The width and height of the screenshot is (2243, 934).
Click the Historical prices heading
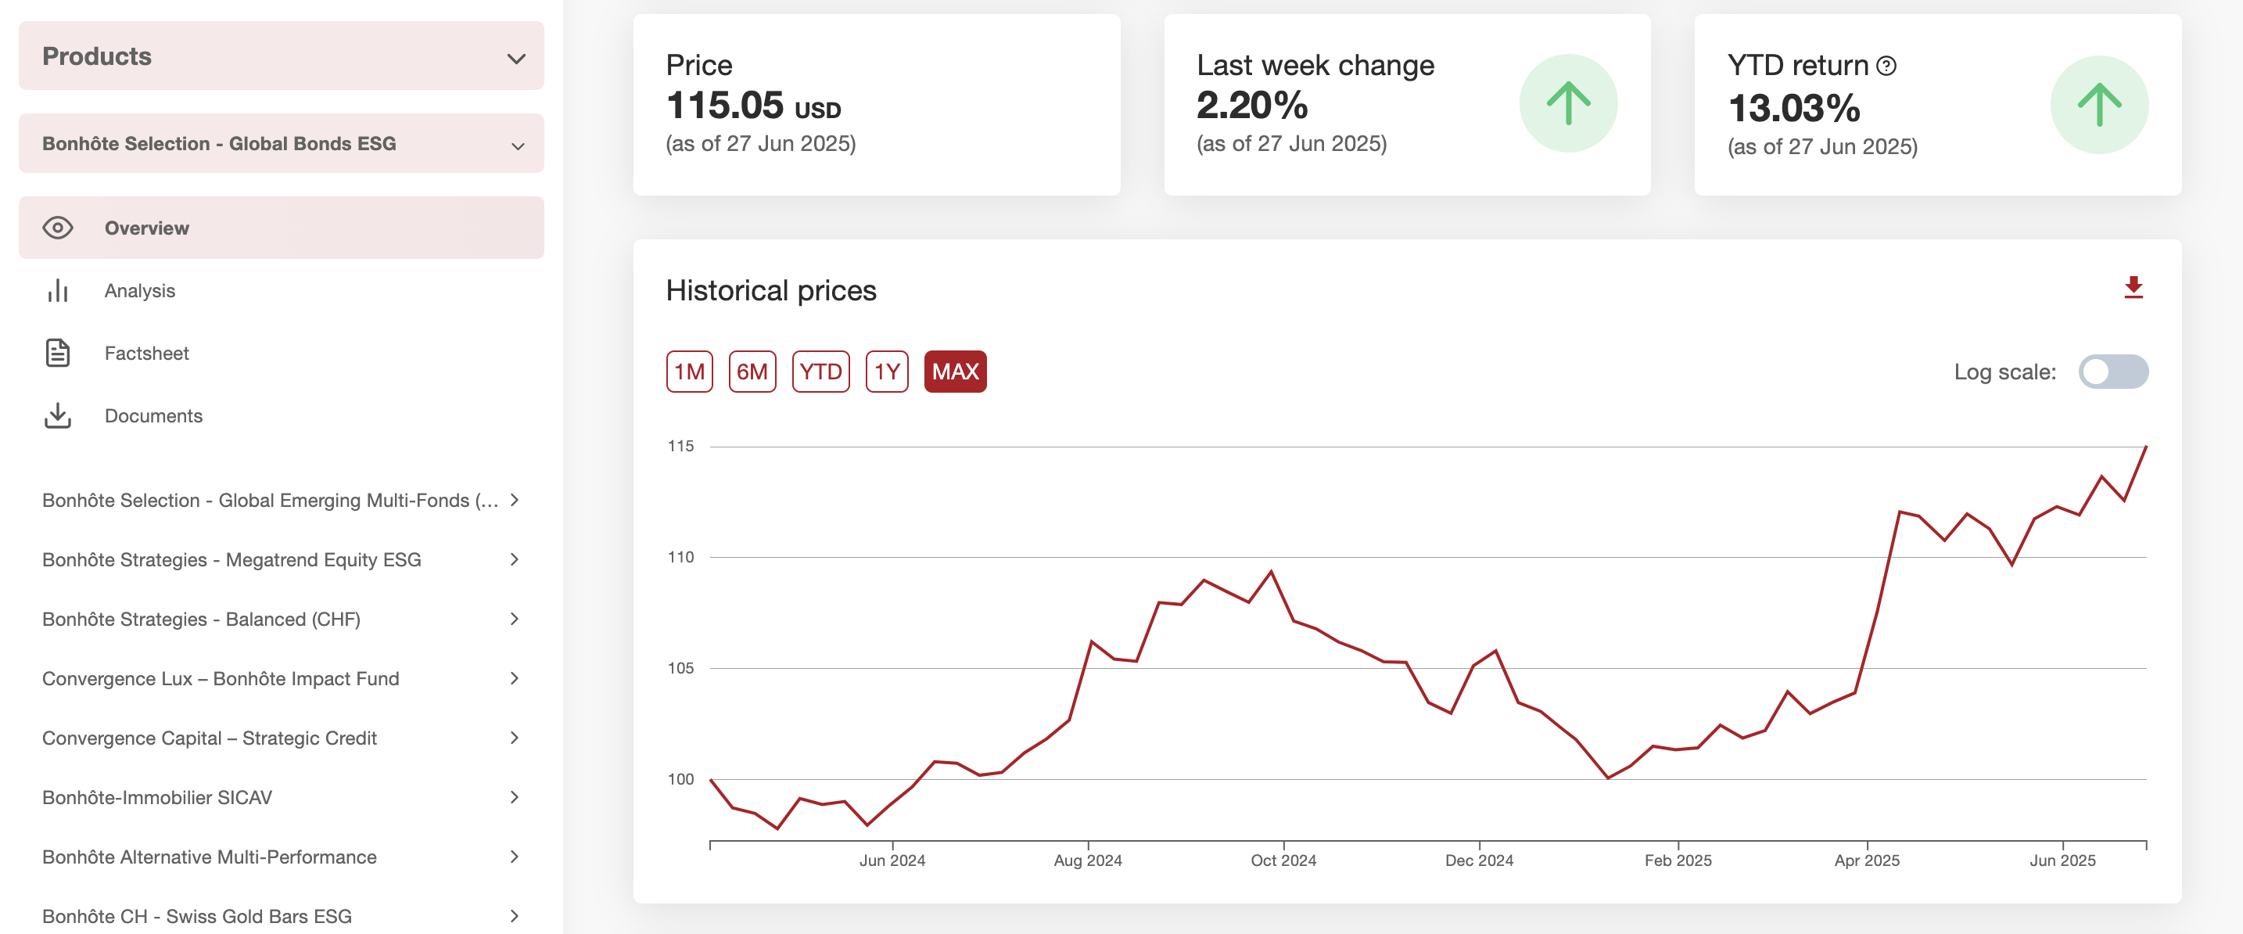(770, 290)
